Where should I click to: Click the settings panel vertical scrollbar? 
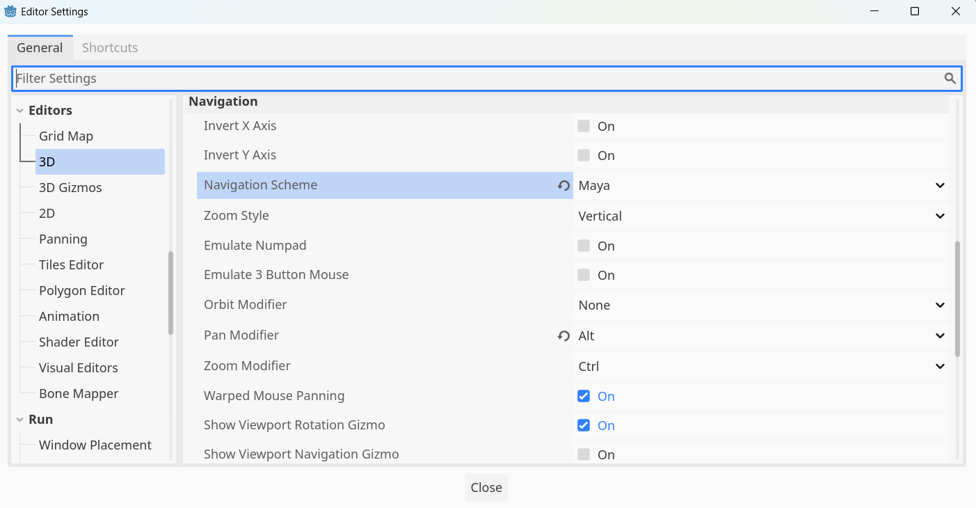(957, 299)
